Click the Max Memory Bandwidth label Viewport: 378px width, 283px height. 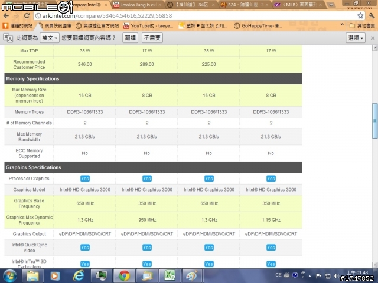(29, 137)
